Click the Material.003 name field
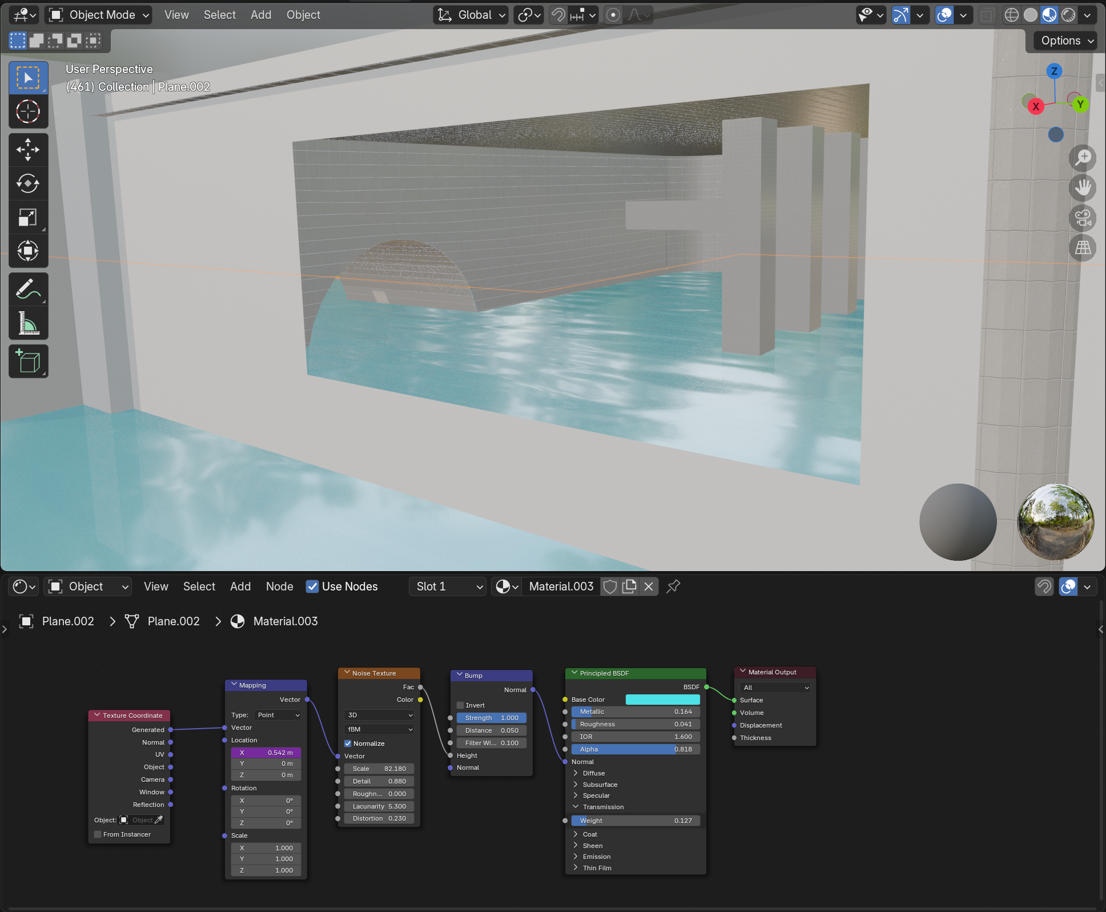 [561, 586]
